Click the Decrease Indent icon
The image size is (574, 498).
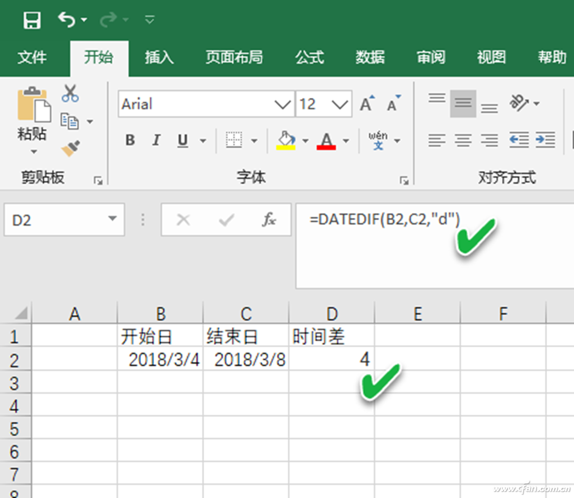[x=519, y=141]
